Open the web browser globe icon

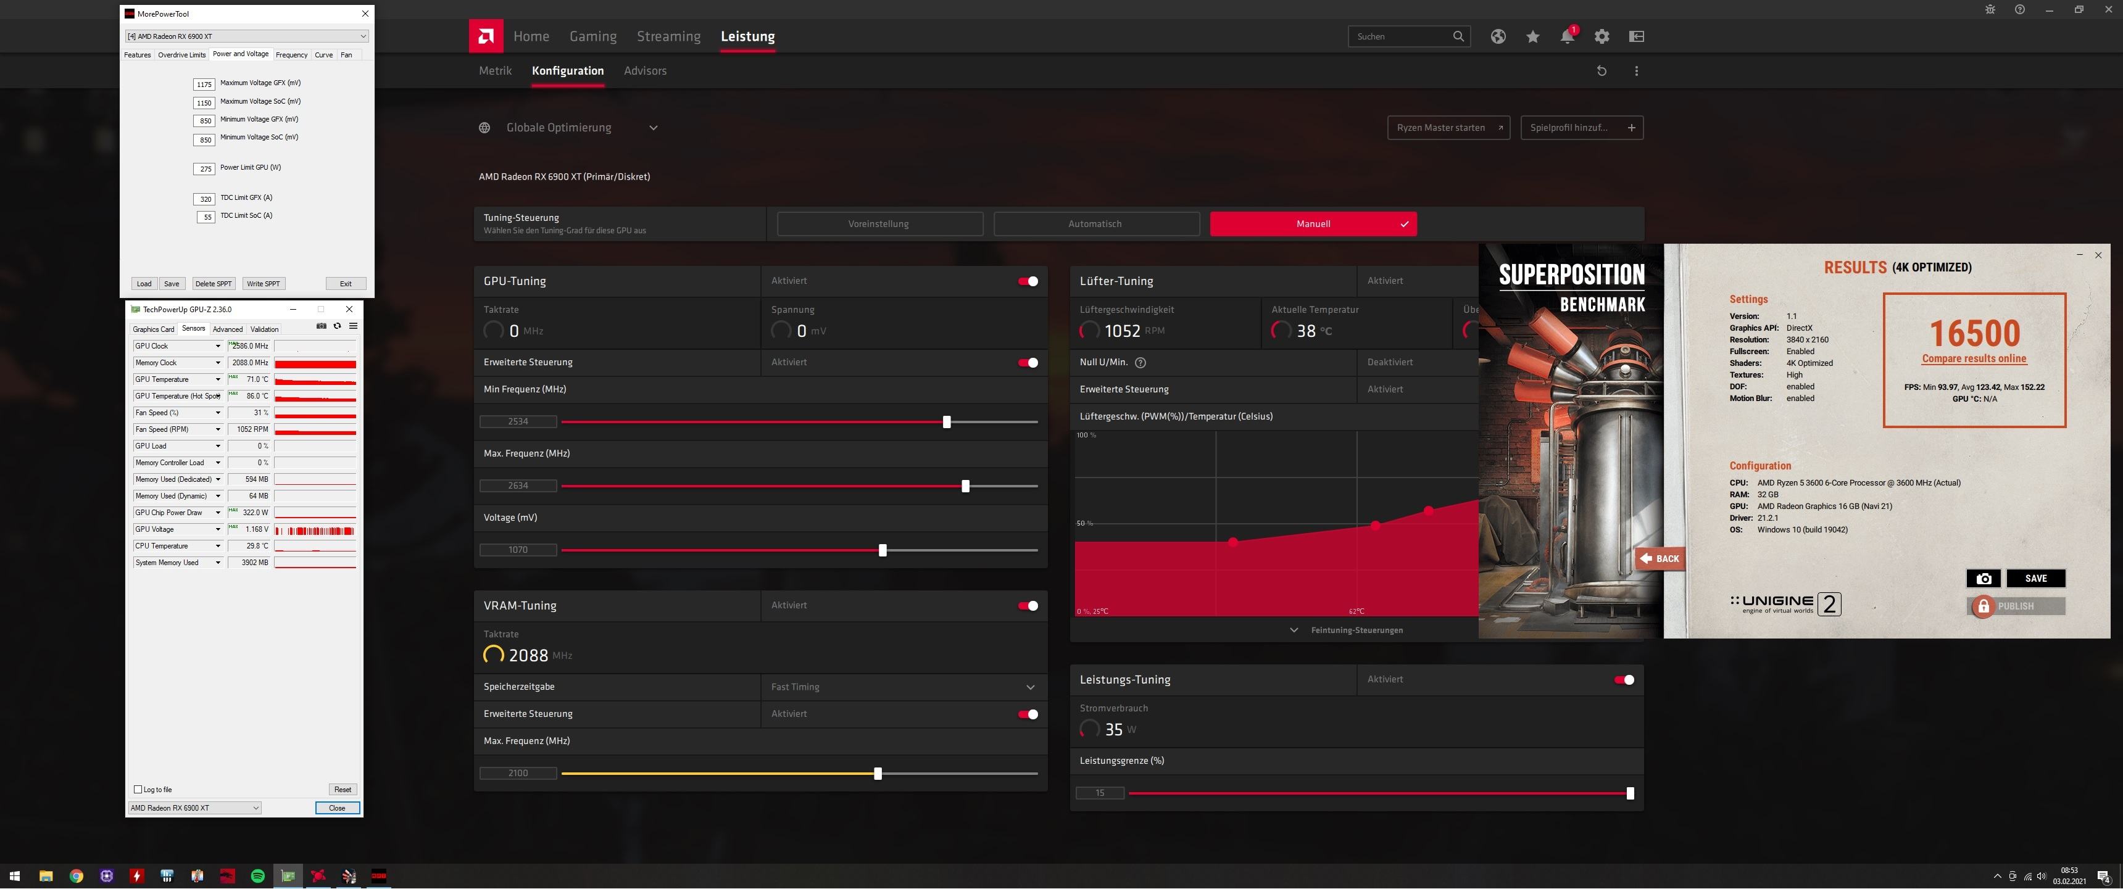[x=1498, y=36]
